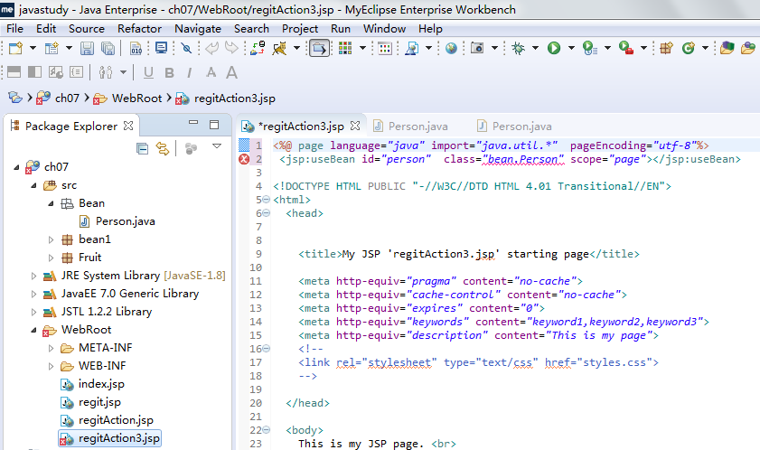Open the File menu
The width and height of the screenshot is (760, 450).
click(x=14, y=29)
